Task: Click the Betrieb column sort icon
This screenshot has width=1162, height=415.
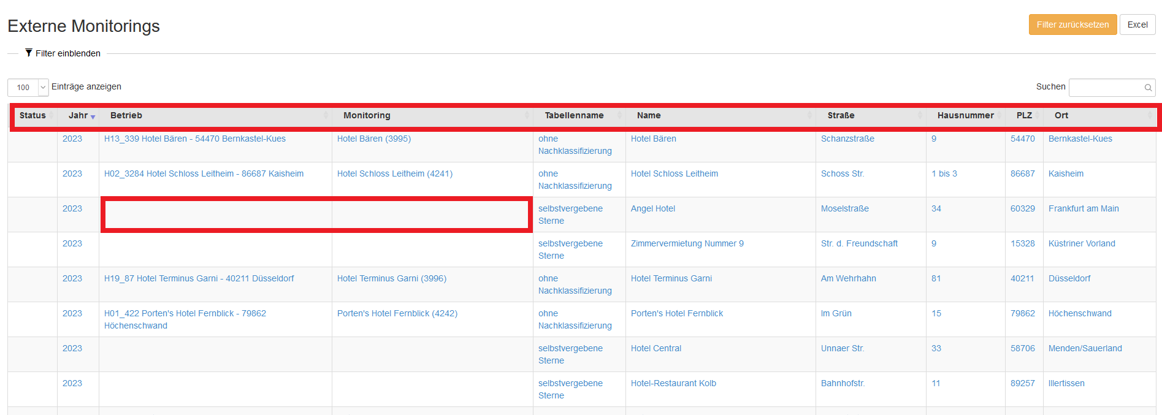Action: (326, 115)
